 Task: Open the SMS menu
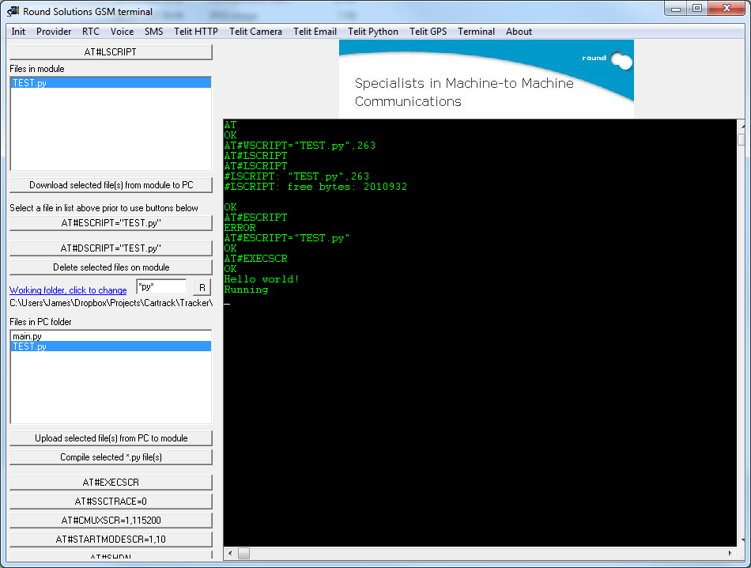point(153,32)
